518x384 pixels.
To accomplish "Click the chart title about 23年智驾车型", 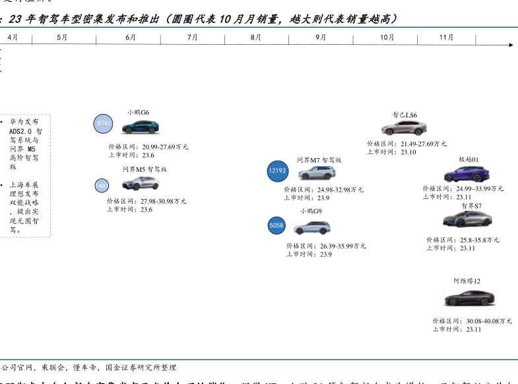I will (x=202, y=19).
